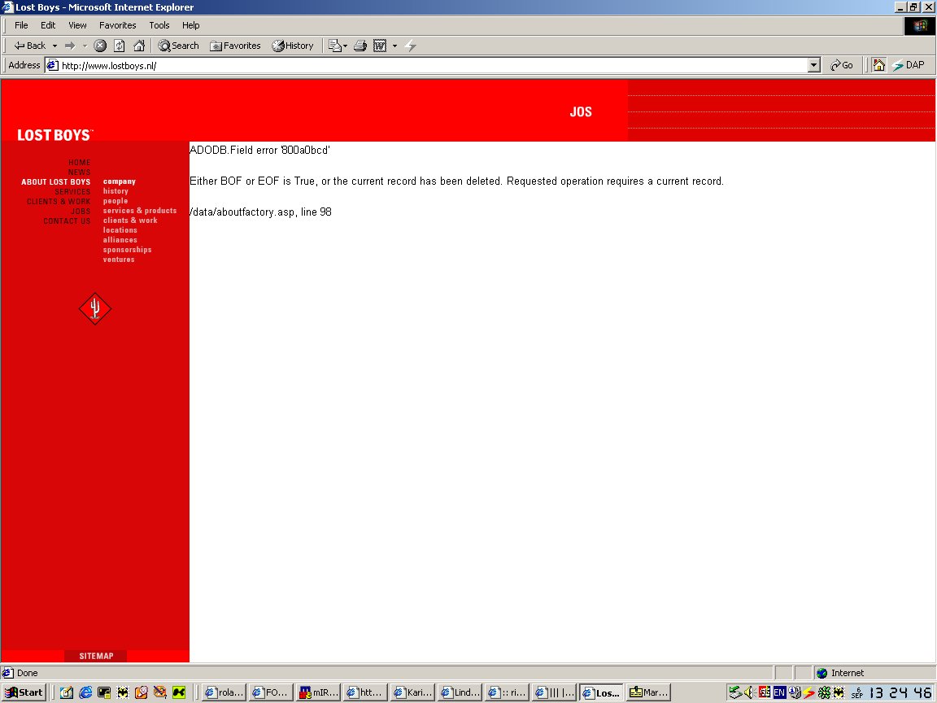Open the DAP link in the links bar
This screenshot has width=937, height=703.
(x=909, y=65)
